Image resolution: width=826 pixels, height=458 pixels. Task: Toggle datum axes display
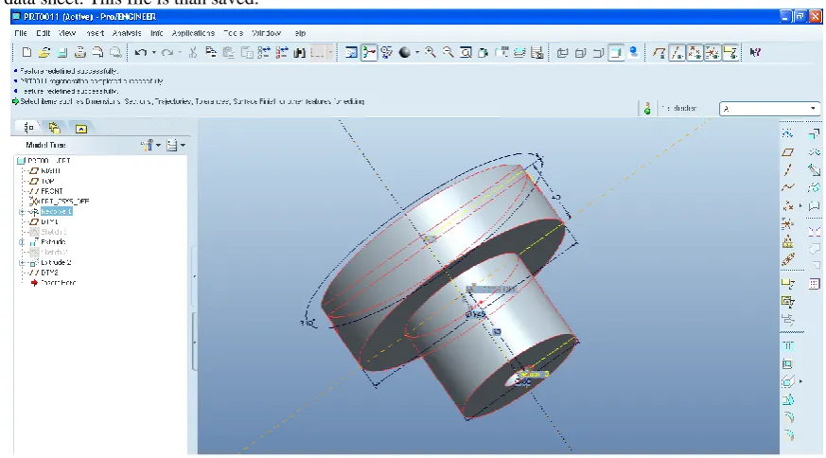(x=677, y=52)
